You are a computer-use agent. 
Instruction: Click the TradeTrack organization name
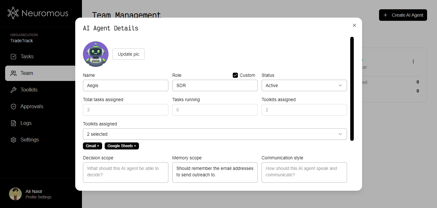(x=21, y=41)
